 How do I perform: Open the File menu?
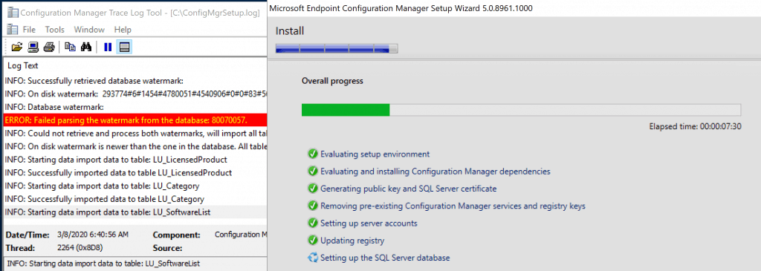point(29,30)
